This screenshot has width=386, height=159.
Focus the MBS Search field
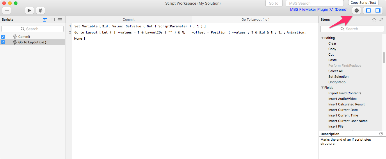coord(315,3)
